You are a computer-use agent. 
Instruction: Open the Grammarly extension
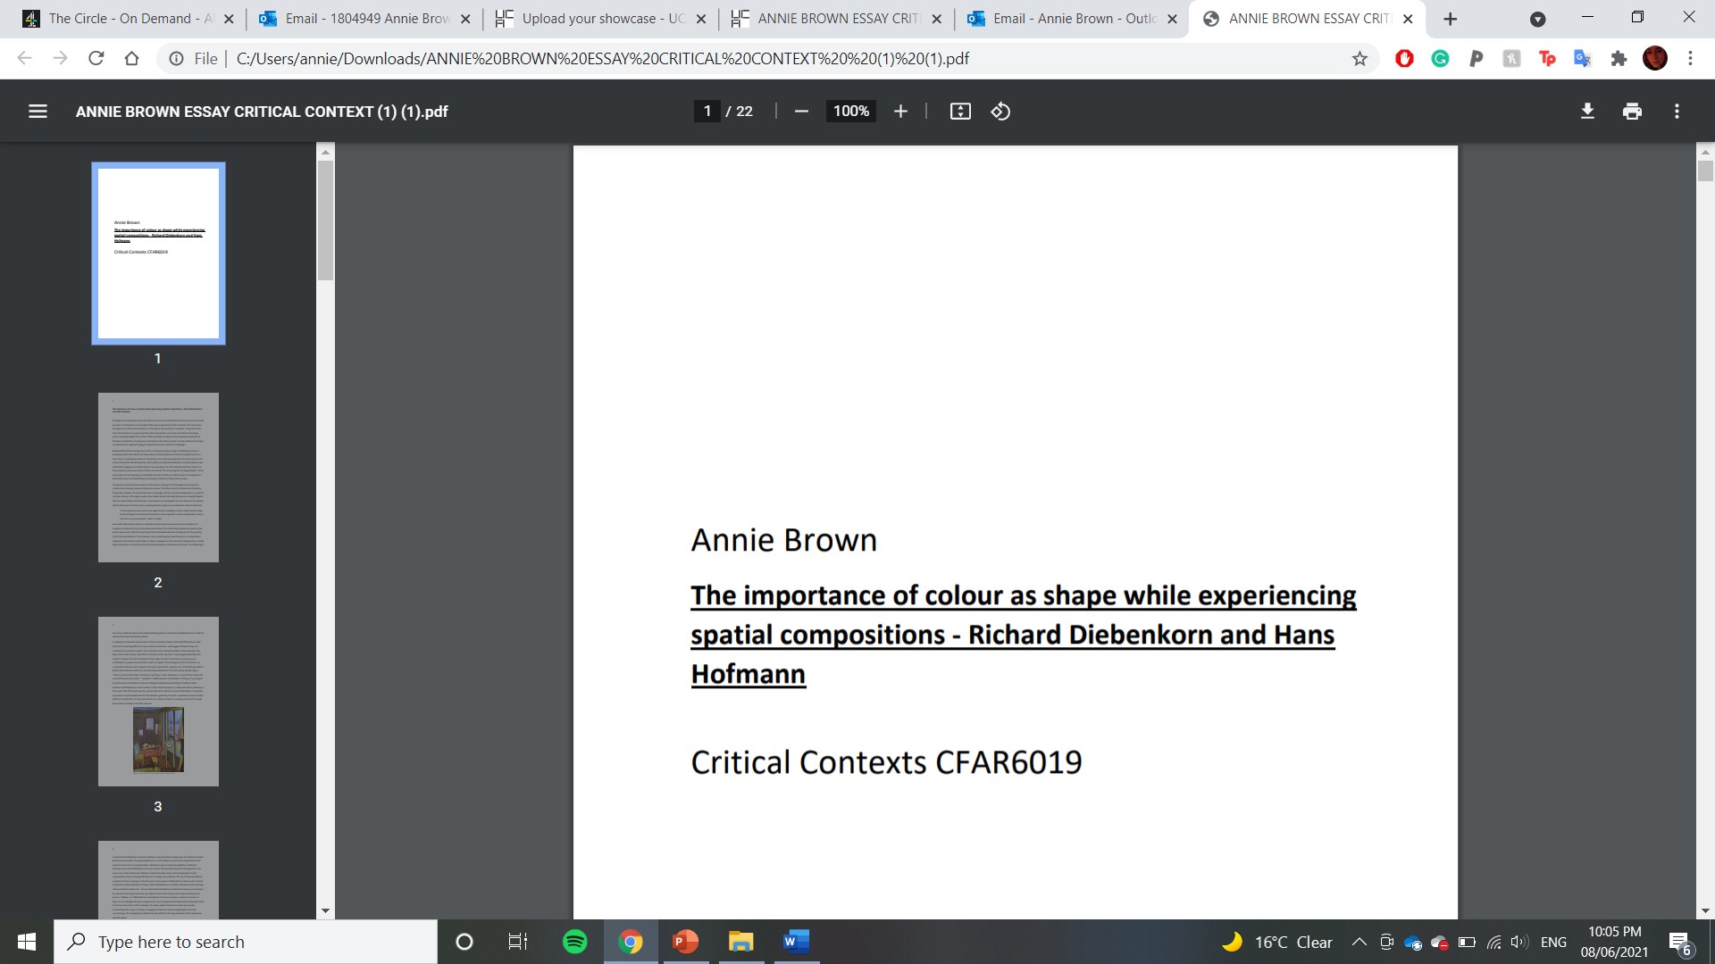(x=1440, y=58)
